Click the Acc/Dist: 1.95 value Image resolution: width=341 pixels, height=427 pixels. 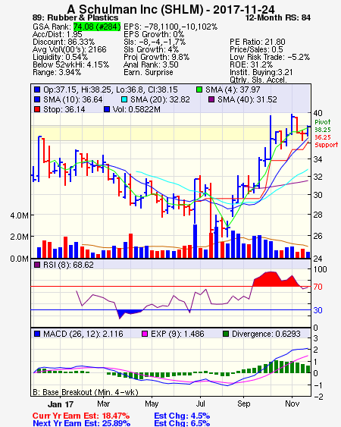click(58, 34)
